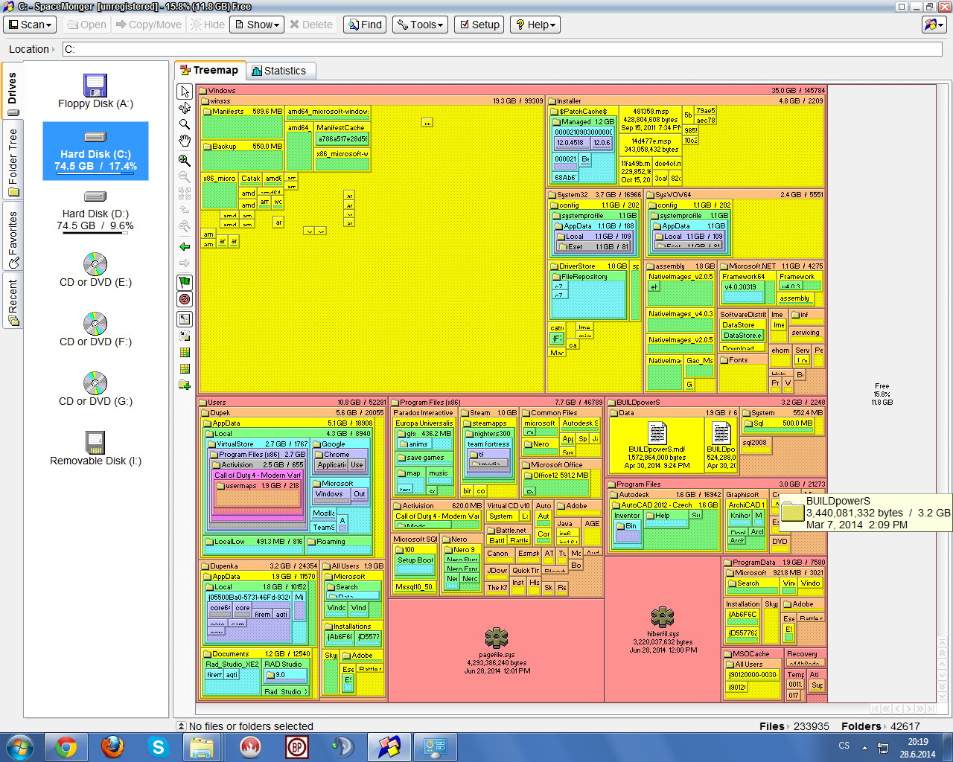953x762 pixels.
Task: Select the SysWOW64 folder header
Action: point(735,194)
